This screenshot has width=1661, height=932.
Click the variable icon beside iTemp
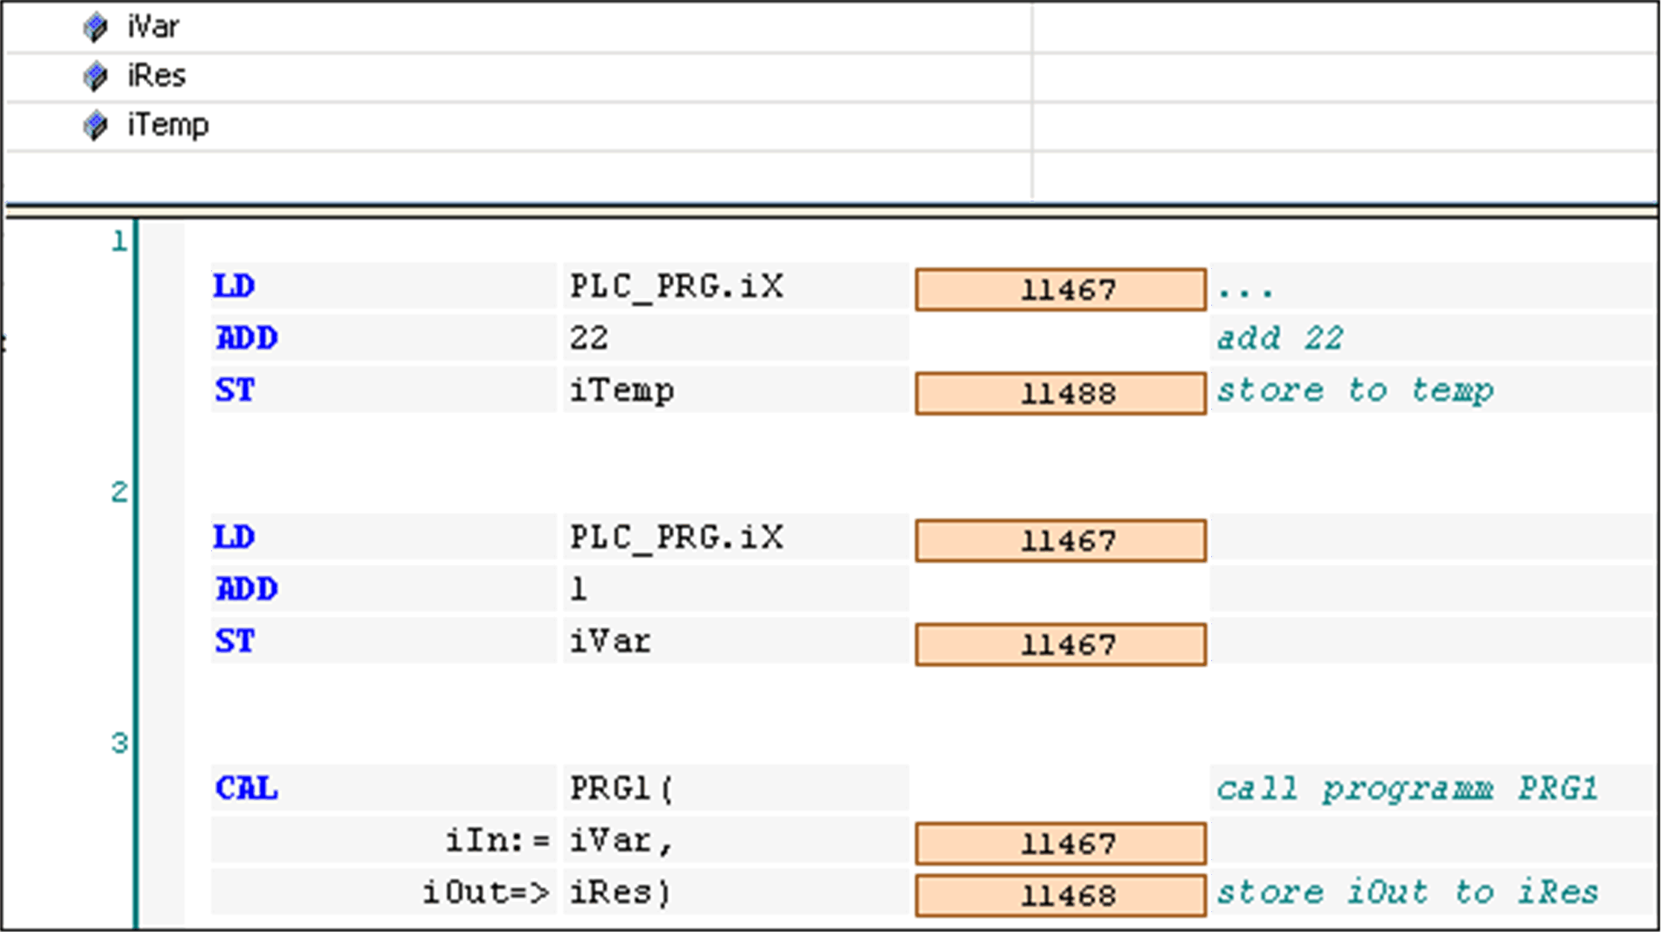tap(96, 125)
